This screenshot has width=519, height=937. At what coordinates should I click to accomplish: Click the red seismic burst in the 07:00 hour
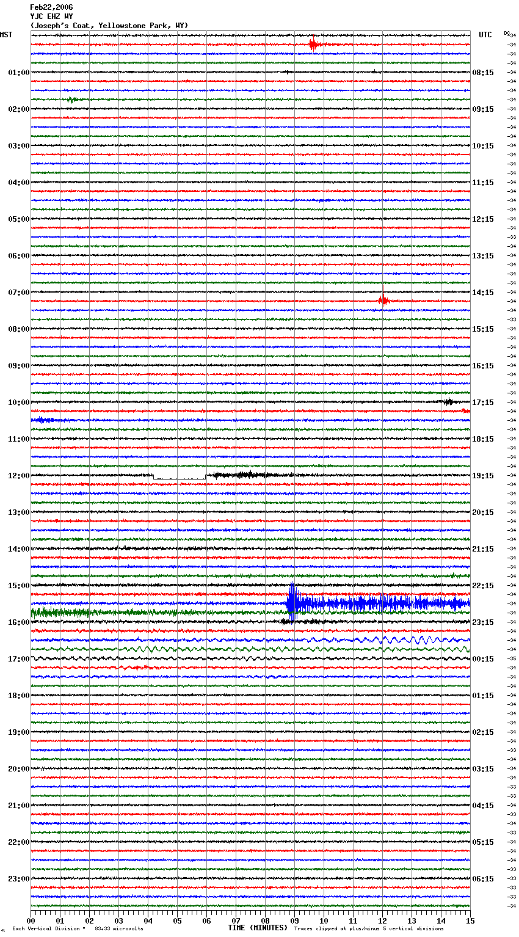[383, 300]
